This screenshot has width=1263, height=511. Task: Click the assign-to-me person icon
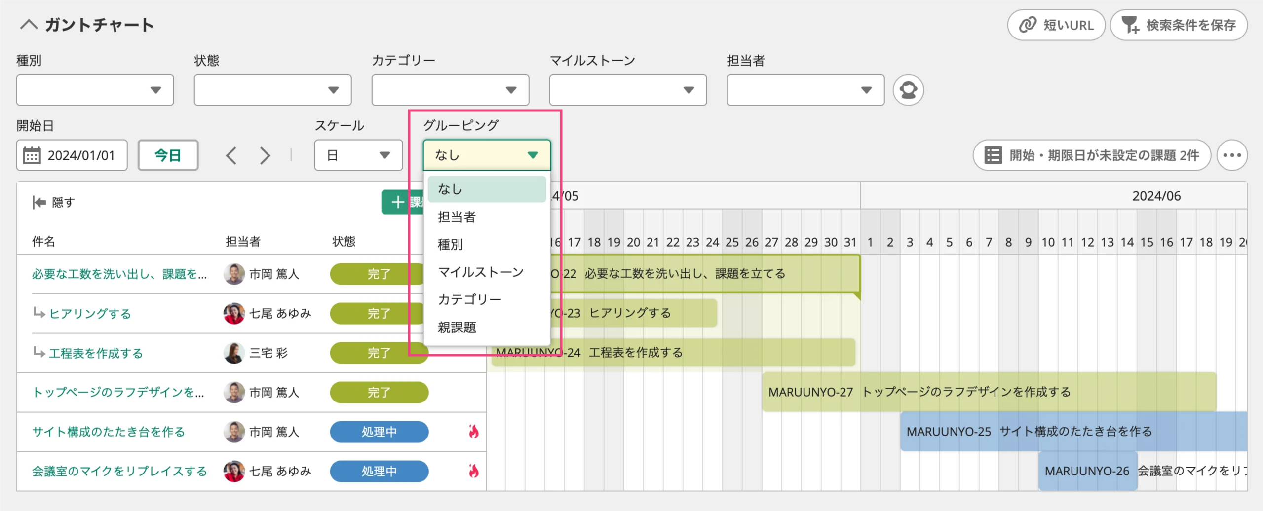[908, 90]
